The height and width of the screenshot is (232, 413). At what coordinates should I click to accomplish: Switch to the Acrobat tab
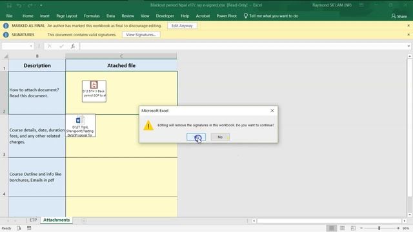pyautogui.click(x=203, y=15)
